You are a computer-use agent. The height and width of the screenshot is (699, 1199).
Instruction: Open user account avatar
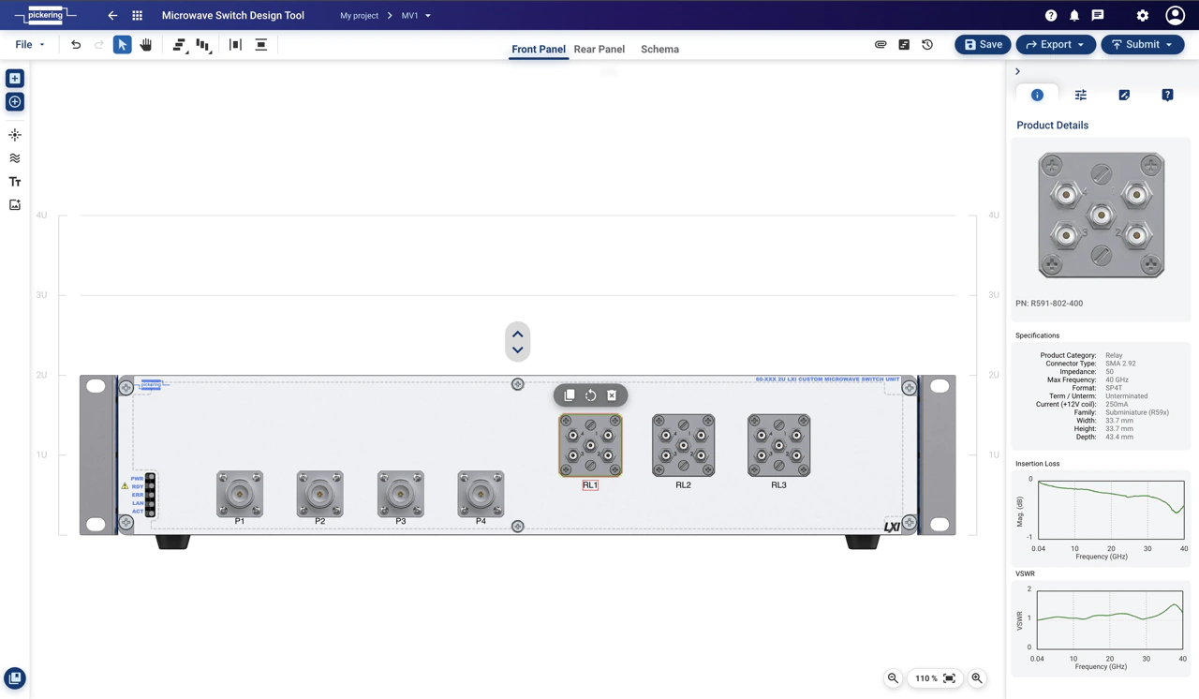pyautogui.click(x=1176, y=15)
